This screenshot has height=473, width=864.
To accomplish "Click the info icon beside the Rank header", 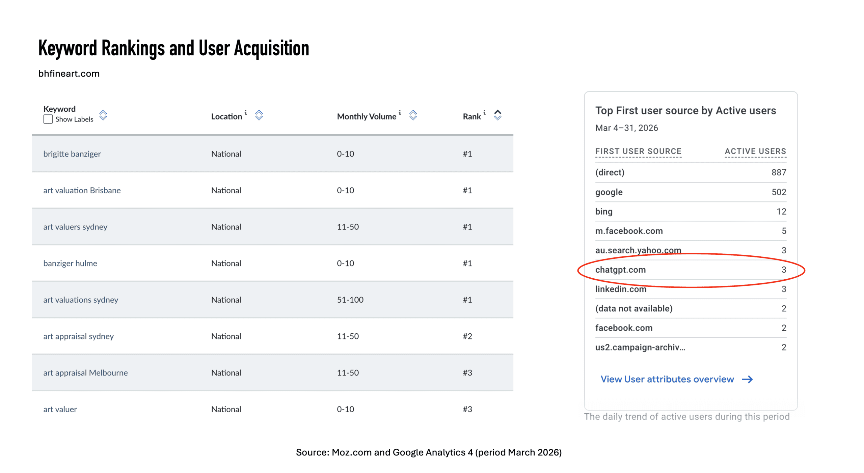I will [484, 113].
